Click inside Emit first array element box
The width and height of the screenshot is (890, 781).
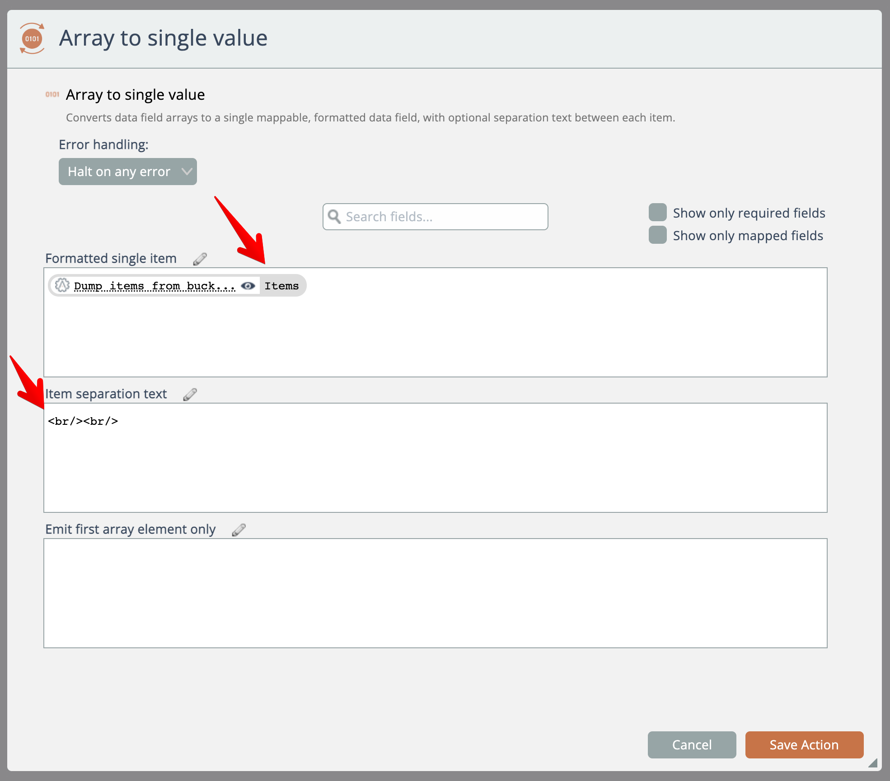pos(435,593)
